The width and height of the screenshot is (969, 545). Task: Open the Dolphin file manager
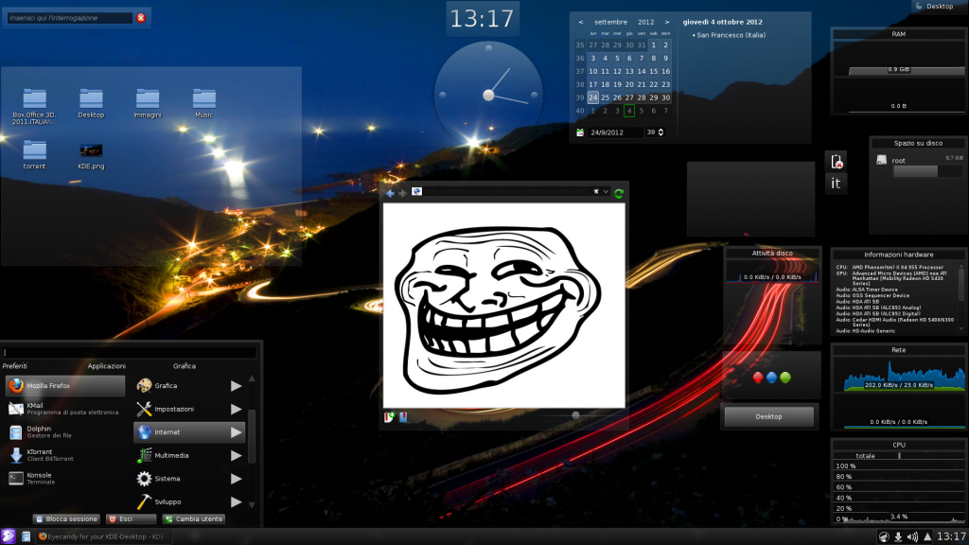[x=63, y=432]
